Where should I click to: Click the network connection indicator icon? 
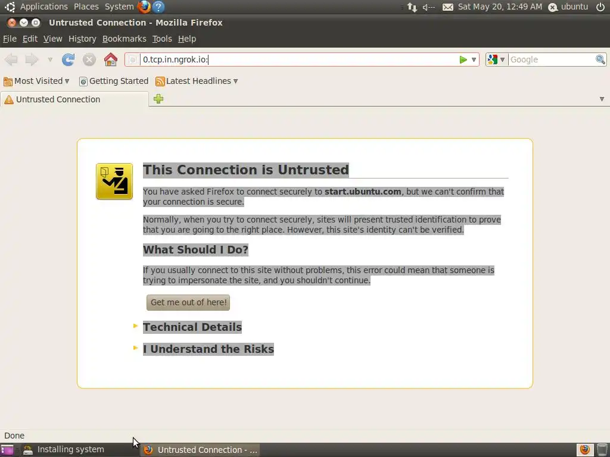coord(412,7)
